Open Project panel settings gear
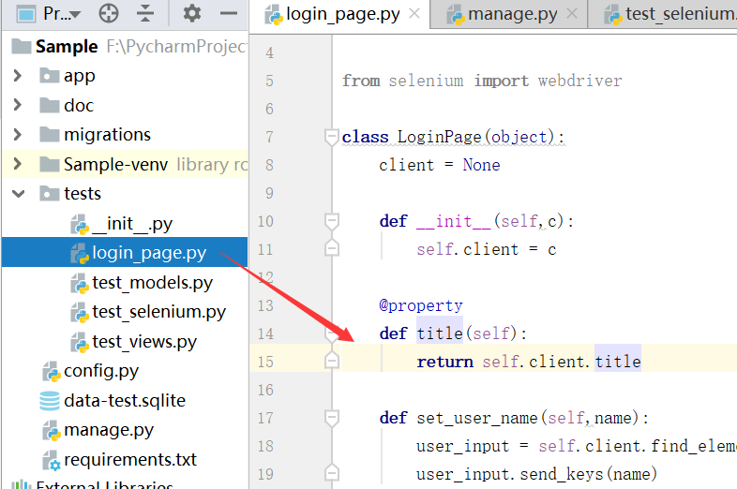 [x=192, y=13]
